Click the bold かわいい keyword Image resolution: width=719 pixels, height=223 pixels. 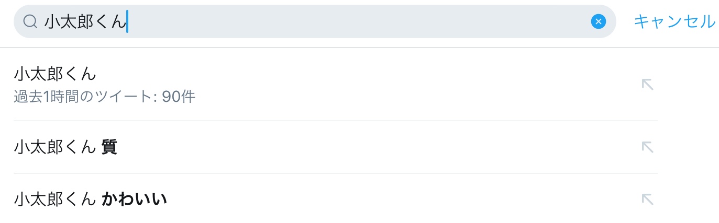(134, 199)
